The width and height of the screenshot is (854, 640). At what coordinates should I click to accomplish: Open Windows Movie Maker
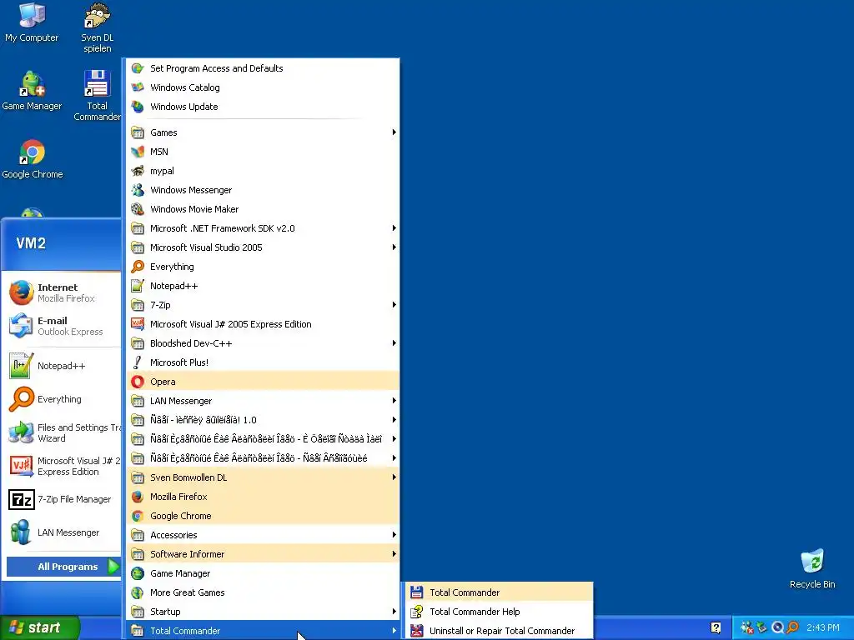[x=263, y=209]
